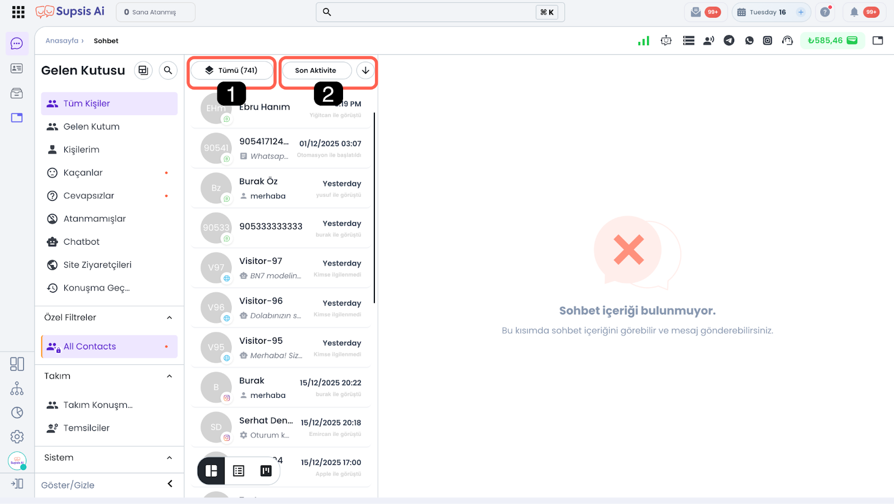Collapse the Özel Filtreler section
Image resolution: width=894 pixels, height=504 pixels.
coord(169,318)
